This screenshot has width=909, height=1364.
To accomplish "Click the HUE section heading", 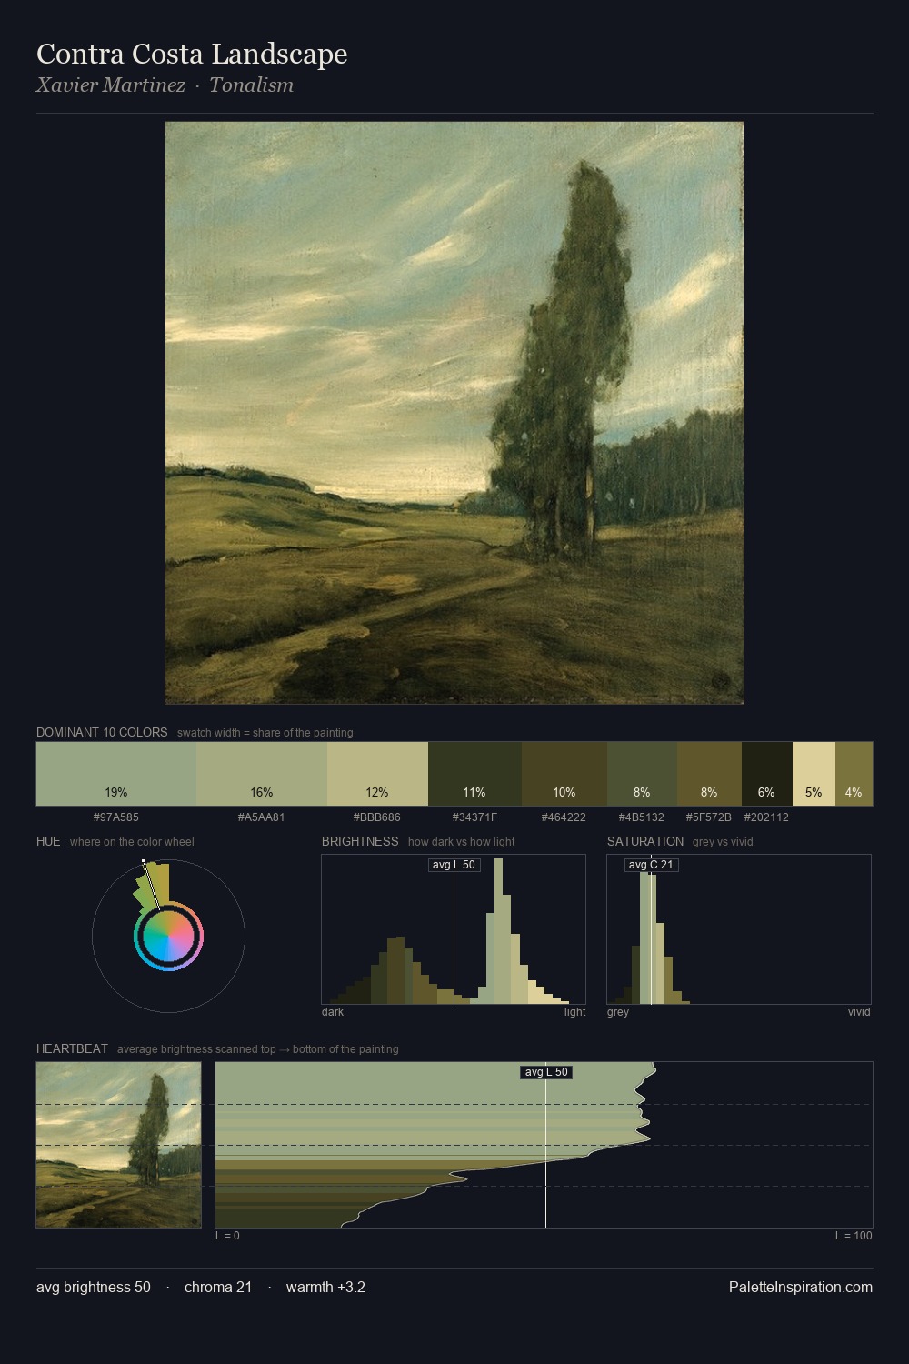I will point(48,841).
